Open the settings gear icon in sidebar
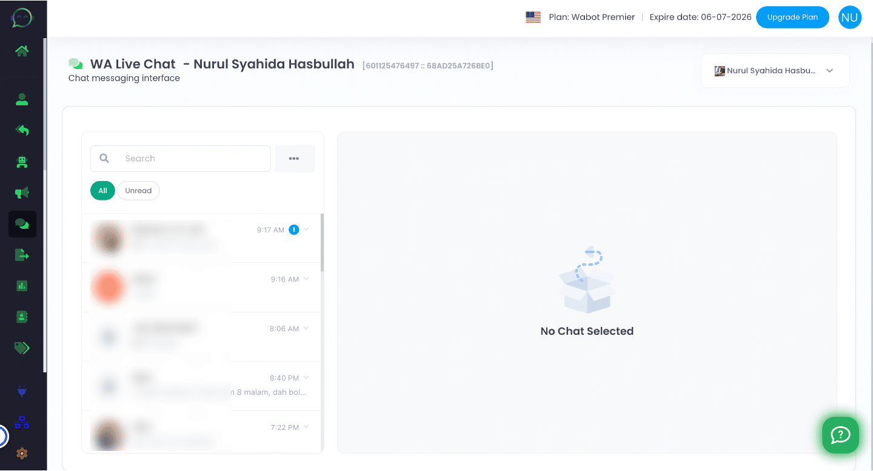Viewport: 873px width, 471px height. [x=22, y=453]
